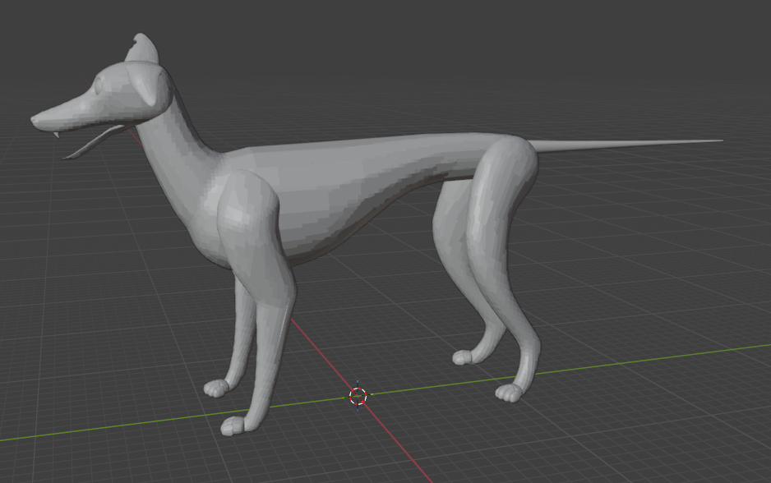
Task: Click the far front paw
Action: [216, 388]
